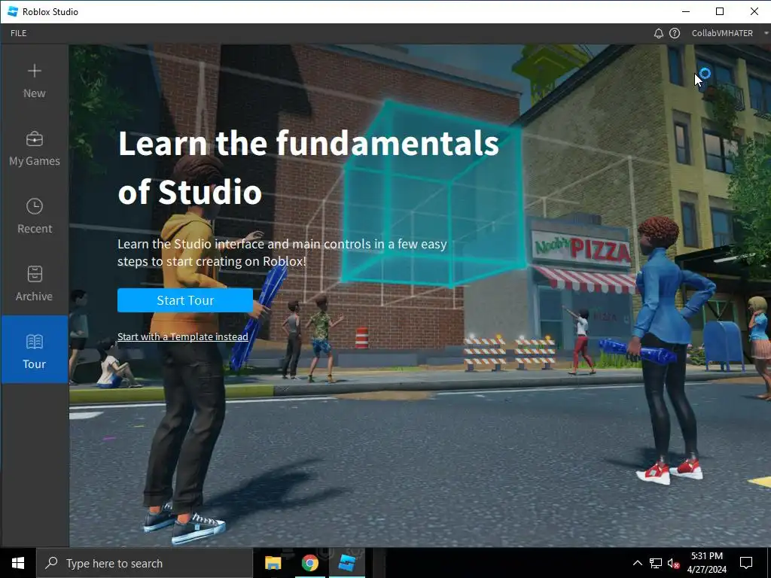Image resolution: width=771 pixels, height=578 pixels.
Task: Open My Games in the sidebar
Action: coord(35,149)
